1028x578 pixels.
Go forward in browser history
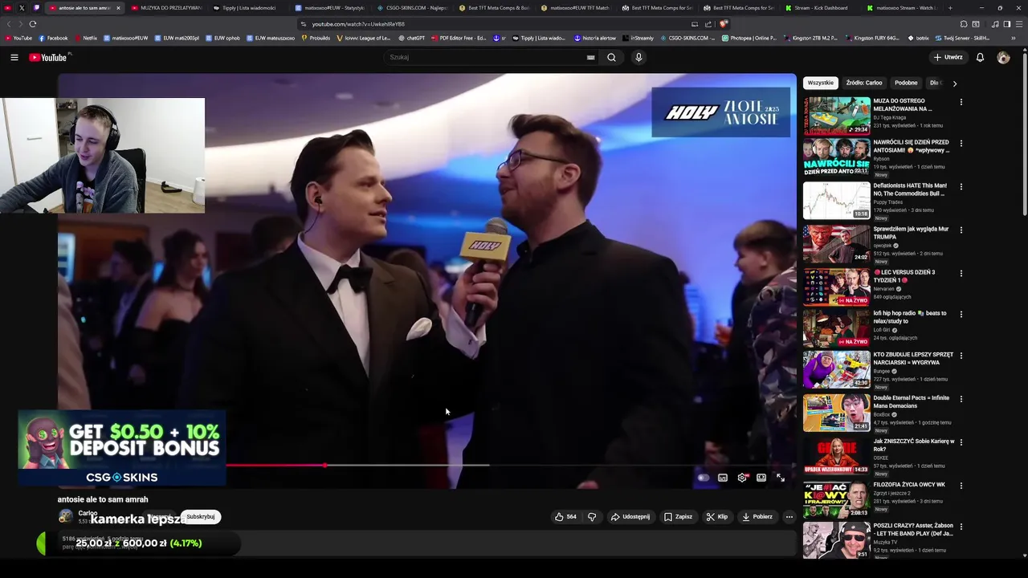(20, 24)
